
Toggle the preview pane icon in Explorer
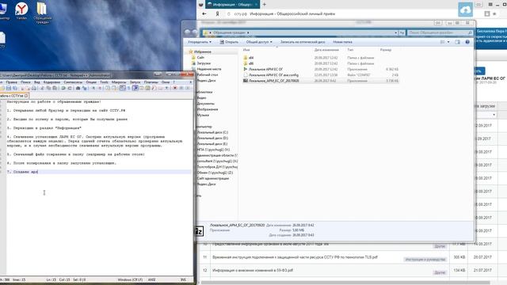coord(457,42)
